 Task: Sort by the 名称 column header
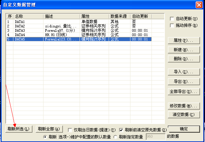(x=28, y=16)
